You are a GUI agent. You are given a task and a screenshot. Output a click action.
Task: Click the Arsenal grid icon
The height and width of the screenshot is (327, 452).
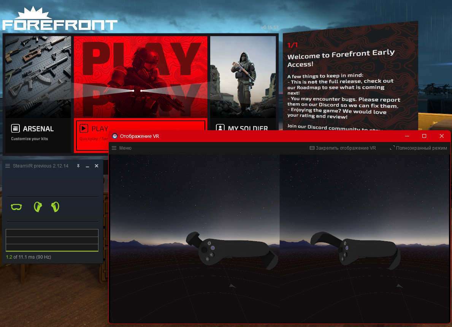point(15,128)
